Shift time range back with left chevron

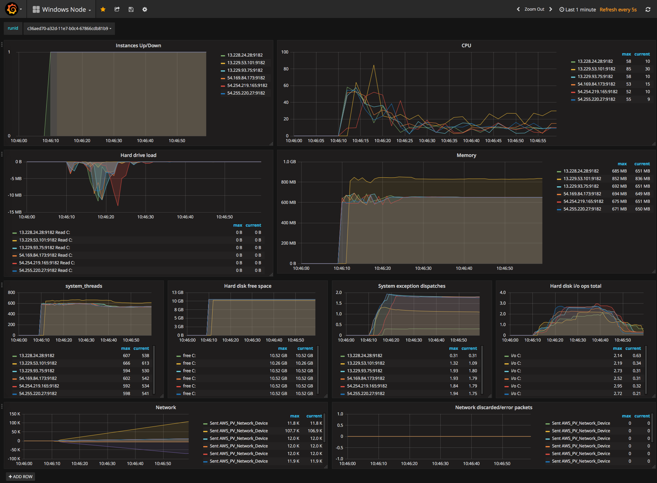click(x=518, y=9)
